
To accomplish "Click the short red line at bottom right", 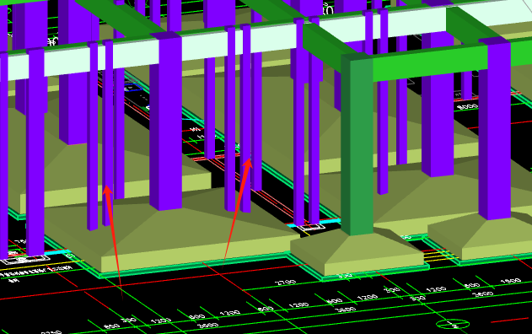I will [509, 320].
